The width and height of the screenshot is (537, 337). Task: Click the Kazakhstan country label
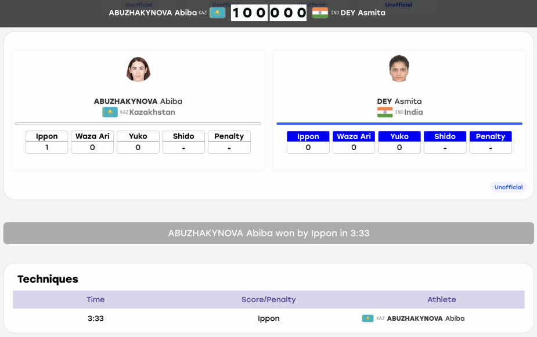152,112
